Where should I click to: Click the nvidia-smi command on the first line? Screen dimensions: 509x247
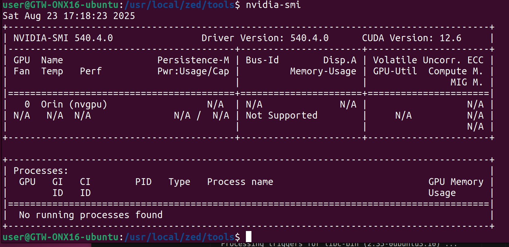(x=273, y=5)
